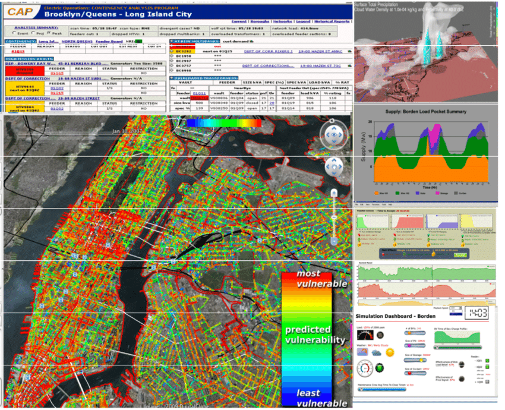Click the digital clock showing 14:03
The width and height of the screenshot is (505, 410).
coord(476,313)
